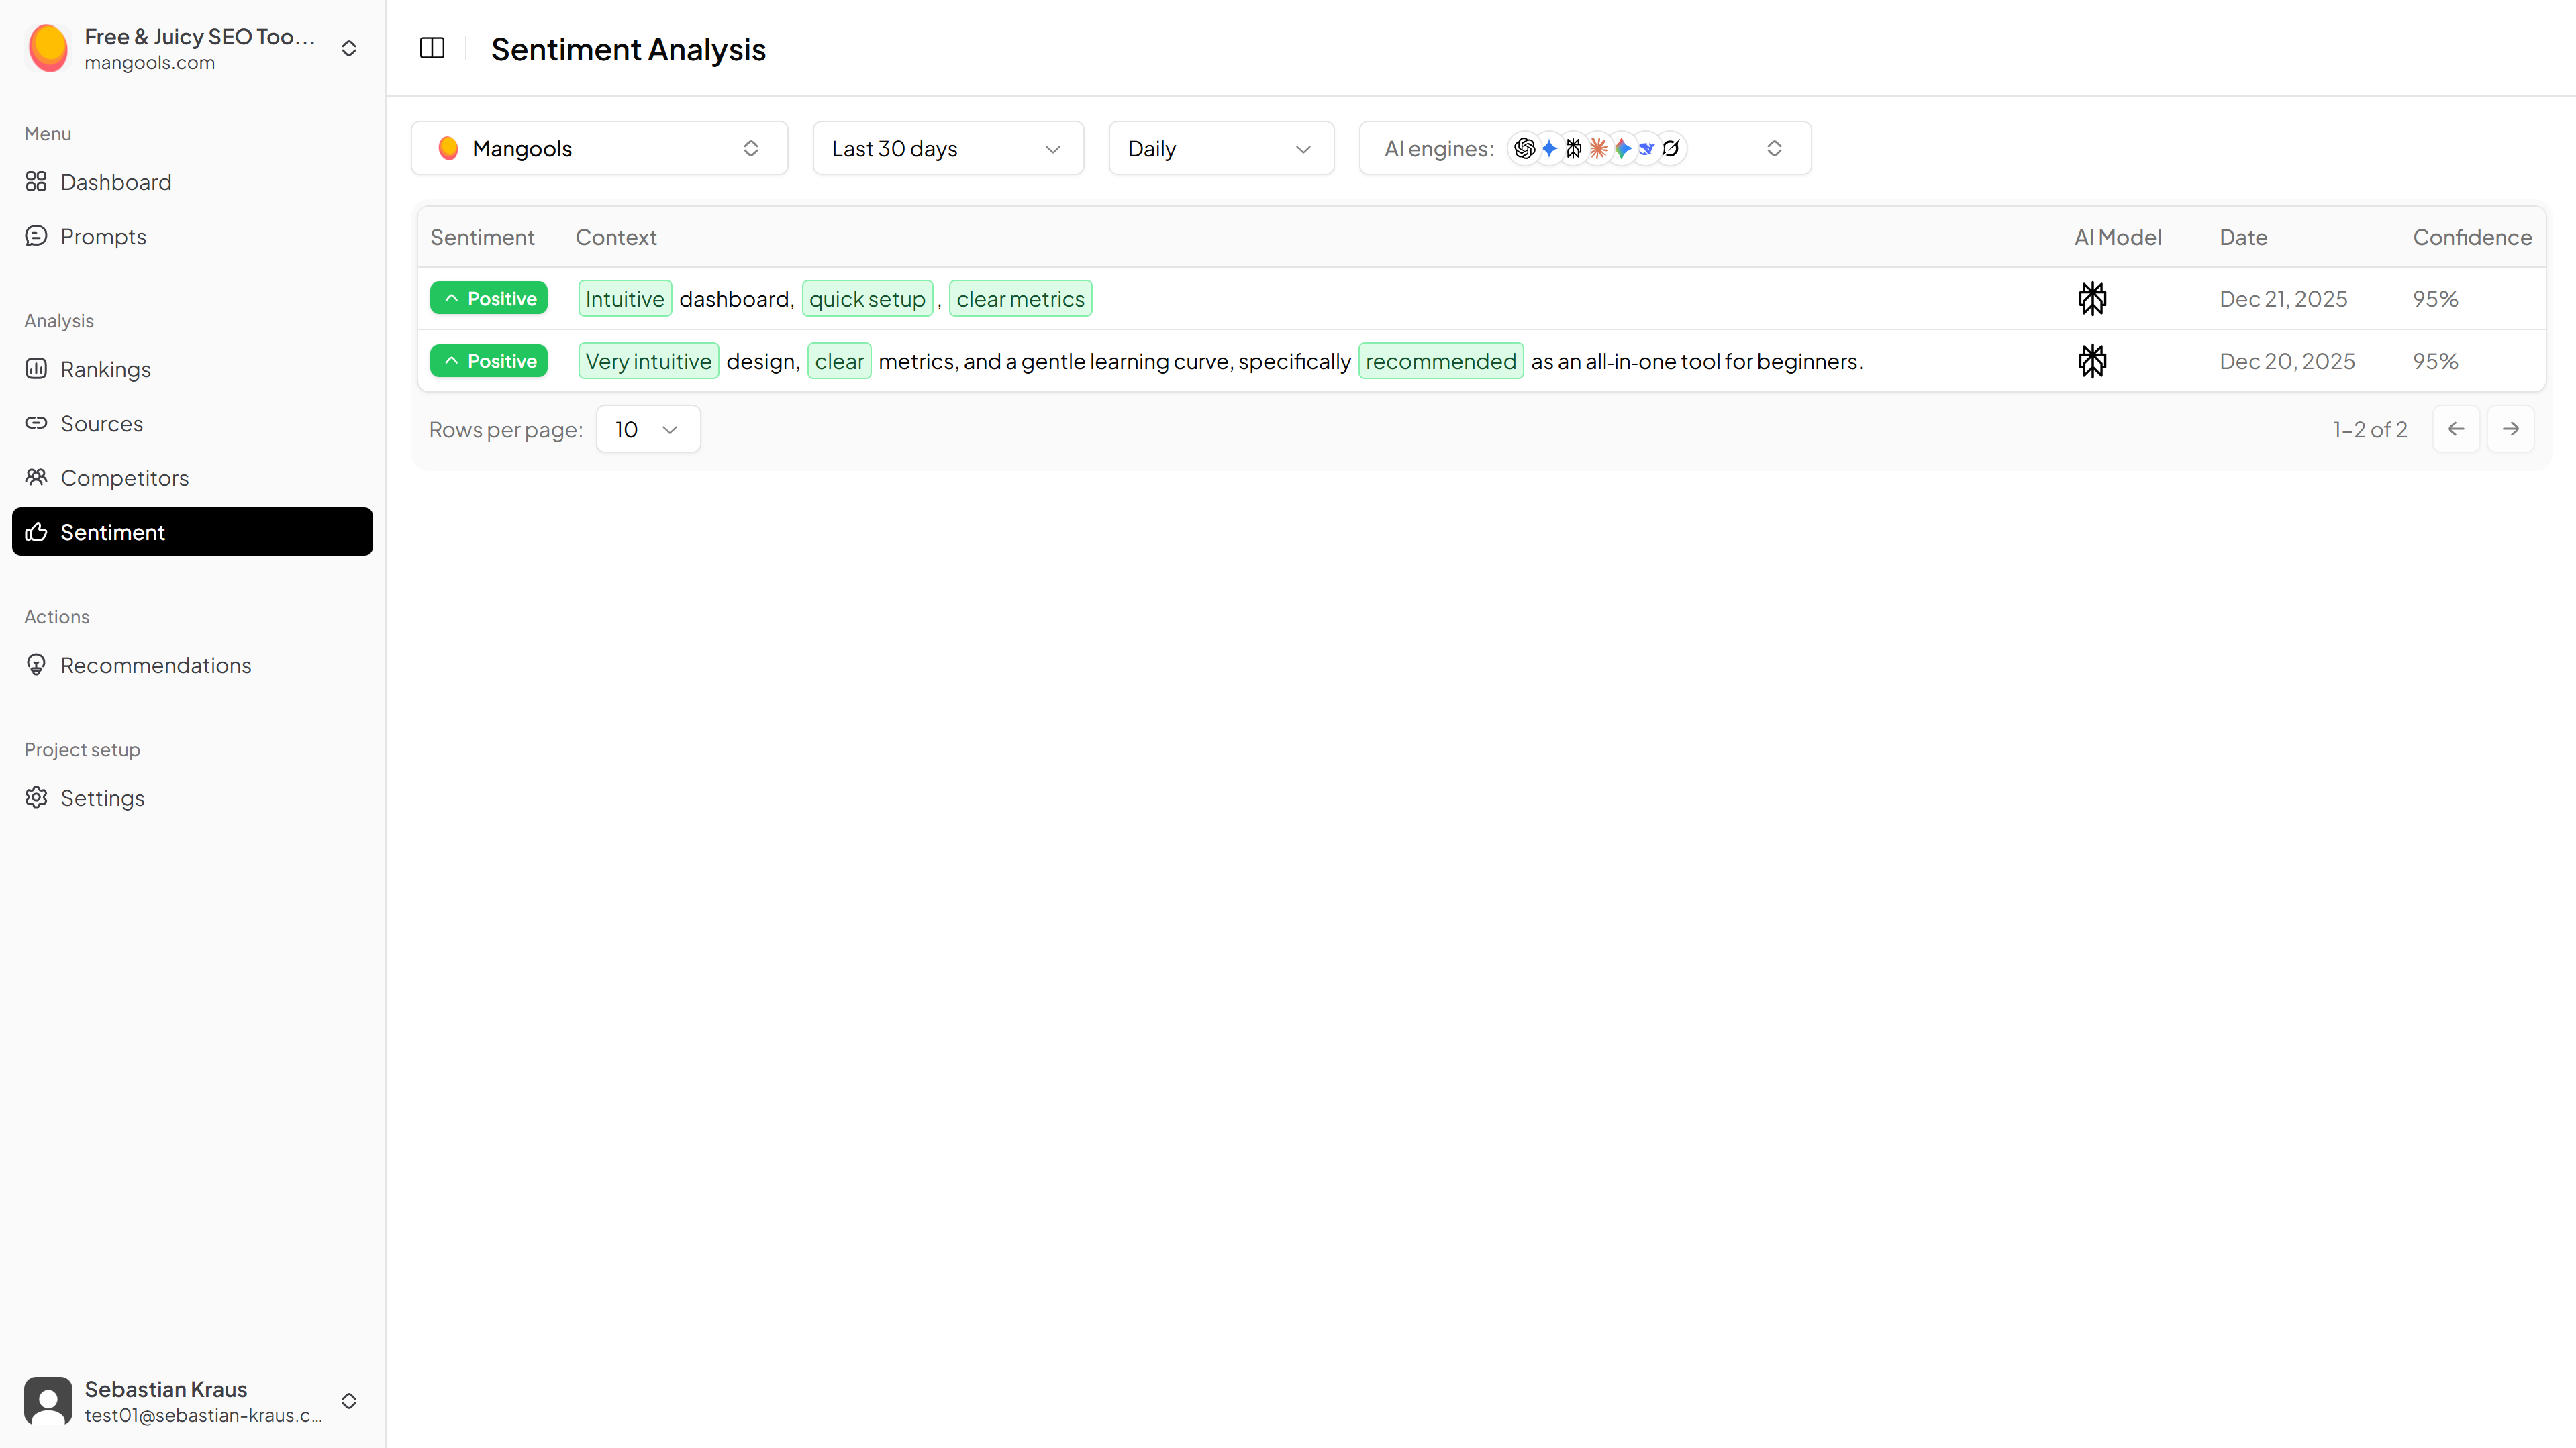Click the Competitors people icon
This screenshot has height=1448, width=2576.
[x=36, y=477]
